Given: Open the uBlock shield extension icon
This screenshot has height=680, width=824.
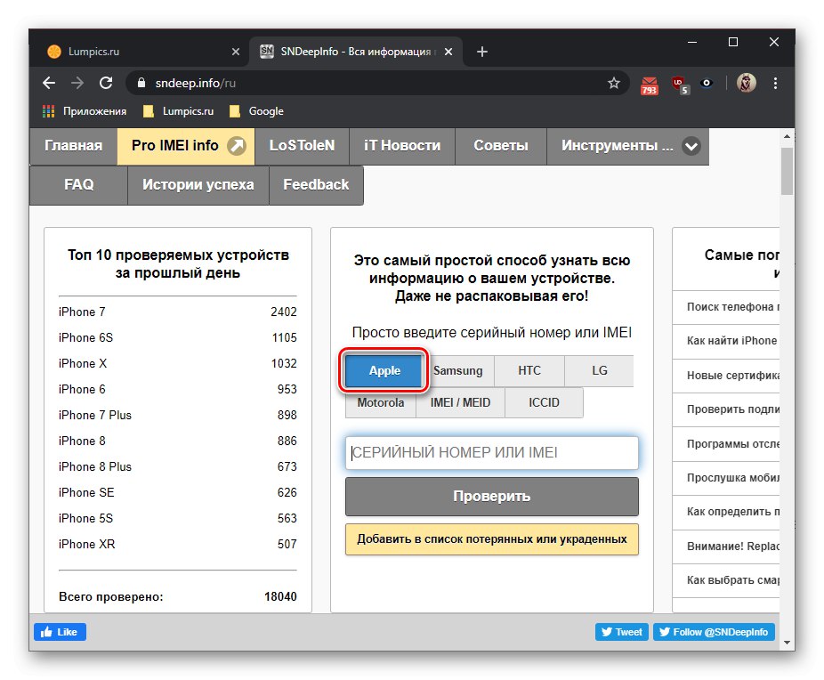Looking at the screenshot, I should (680, 85).
